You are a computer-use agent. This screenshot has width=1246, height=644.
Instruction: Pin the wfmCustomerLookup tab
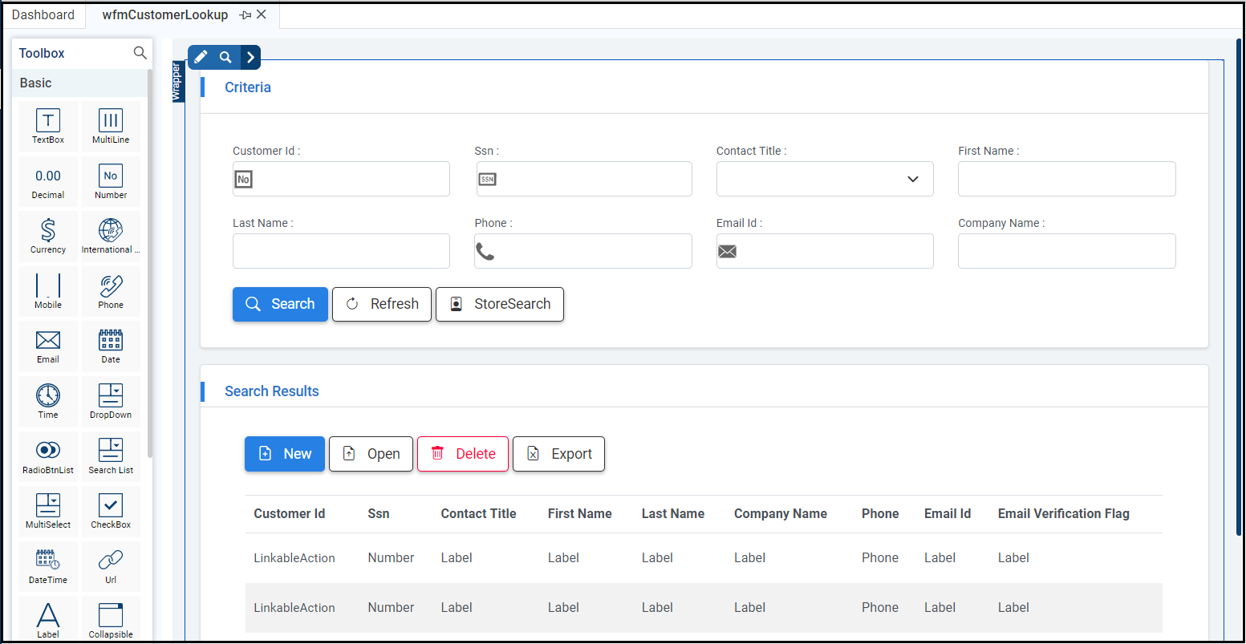246,14
